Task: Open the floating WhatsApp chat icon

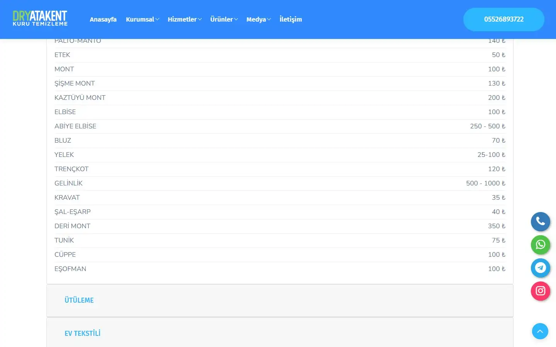Action: pos(541,245)
